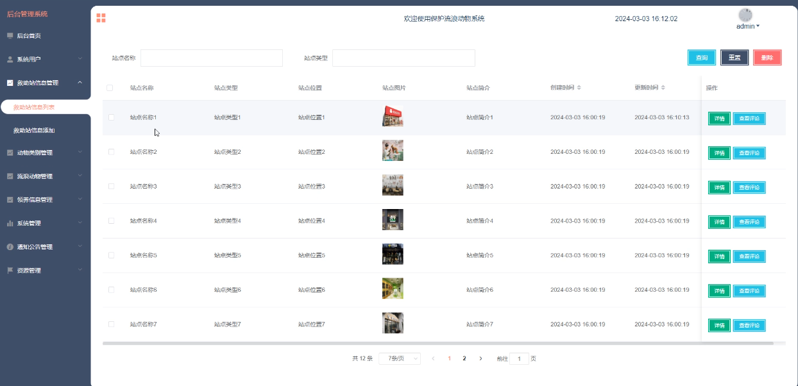
Task: Click the monitor icon beside 后台首页
Action: click(x=10, y=35)
